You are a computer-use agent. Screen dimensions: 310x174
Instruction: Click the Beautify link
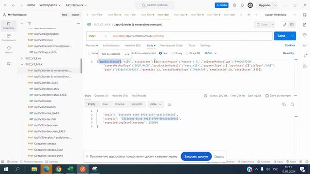click(x=288, y=53)
